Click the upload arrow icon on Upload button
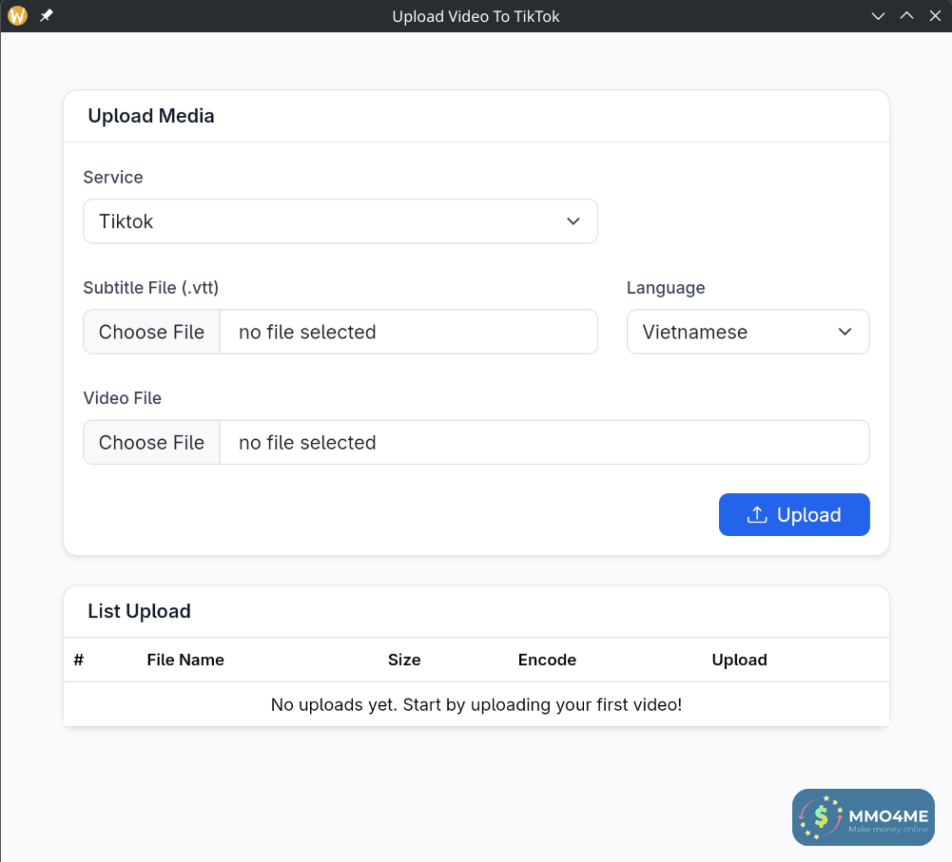The image size is (952, 862). [x=757, y=515]
